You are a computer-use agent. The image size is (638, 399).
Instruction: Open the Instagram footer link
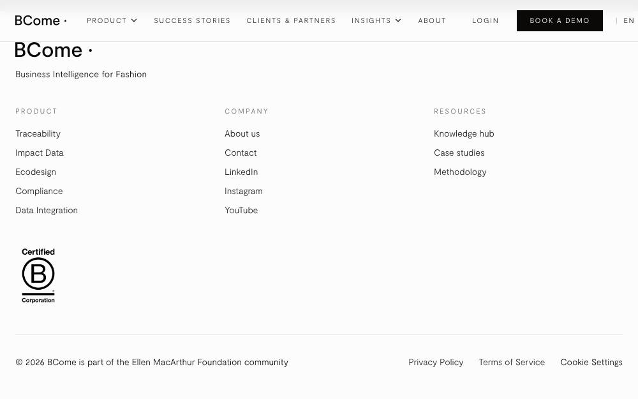click(x=243, y=191)
